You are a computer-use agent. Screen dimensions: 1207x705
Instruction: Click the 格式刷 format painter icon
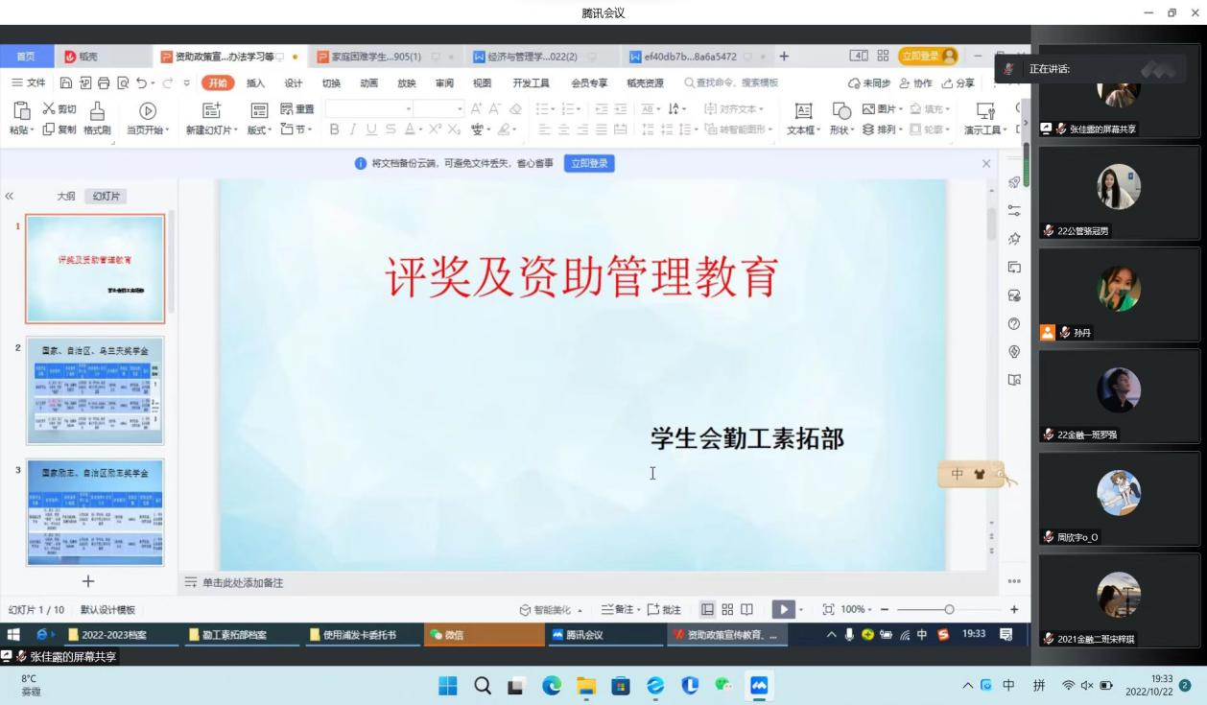pos(97,111)
